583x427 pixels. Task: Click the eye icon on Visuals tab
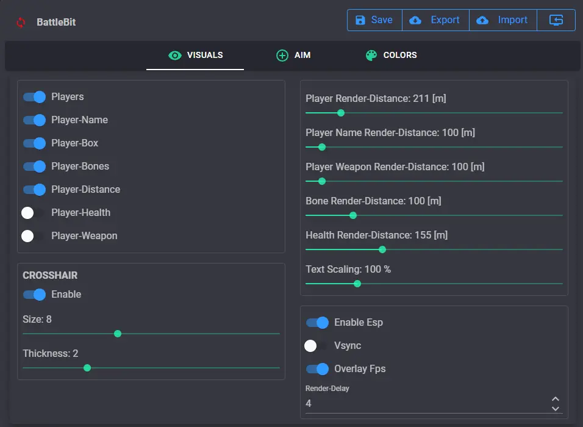click(x=175, y=56)
